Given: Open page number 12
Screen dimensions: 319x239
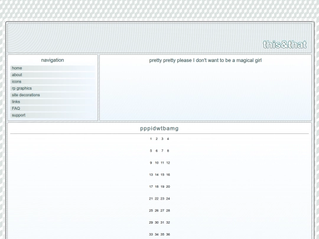Looking at the screenshot, I should pos(168,163).
